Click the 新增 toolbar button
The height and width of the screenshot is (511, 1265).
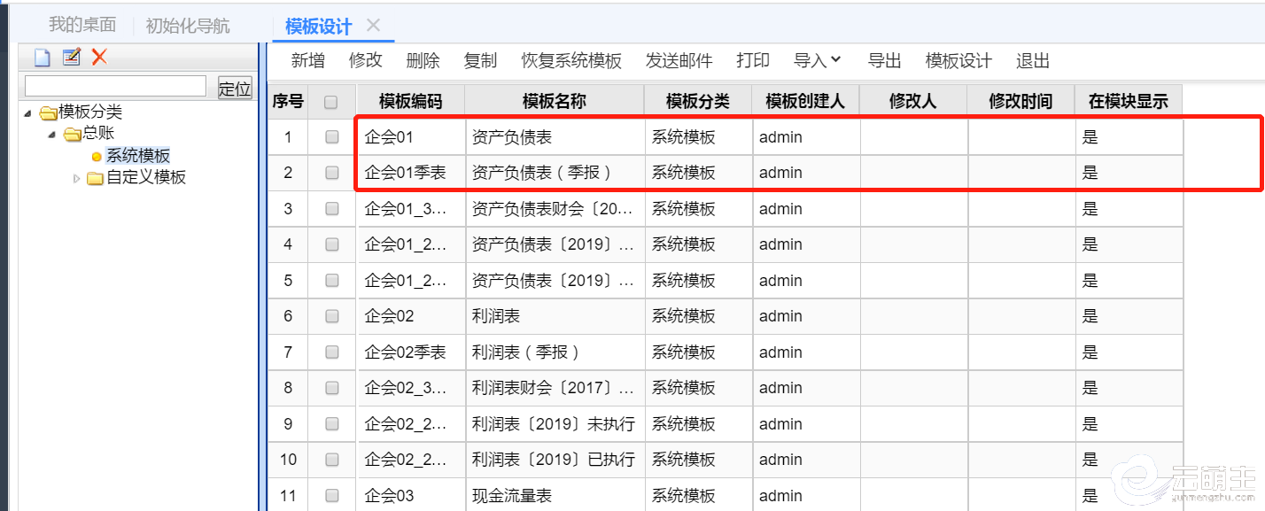(307, 60)
